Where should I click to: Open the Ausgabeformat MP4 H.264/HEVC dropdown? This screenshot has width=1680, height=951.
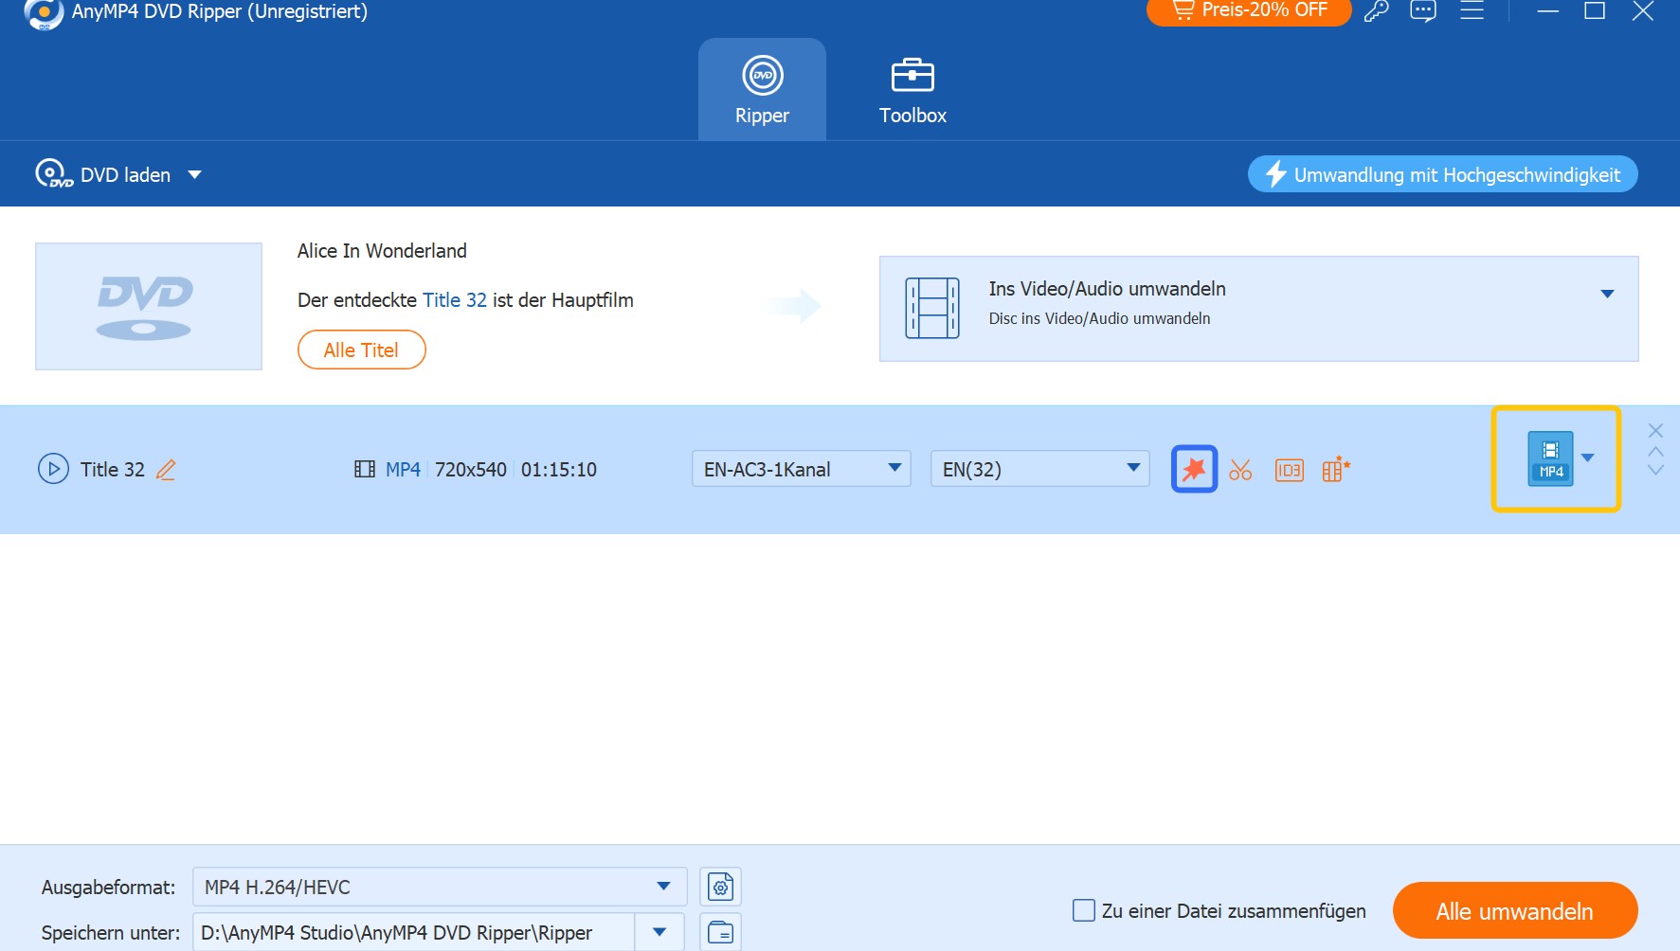(440, 887)
